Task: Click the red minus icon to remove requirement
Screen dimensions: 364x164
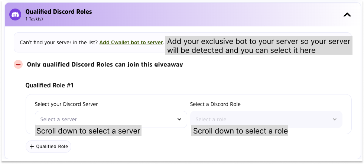Action: pos(18,64)
